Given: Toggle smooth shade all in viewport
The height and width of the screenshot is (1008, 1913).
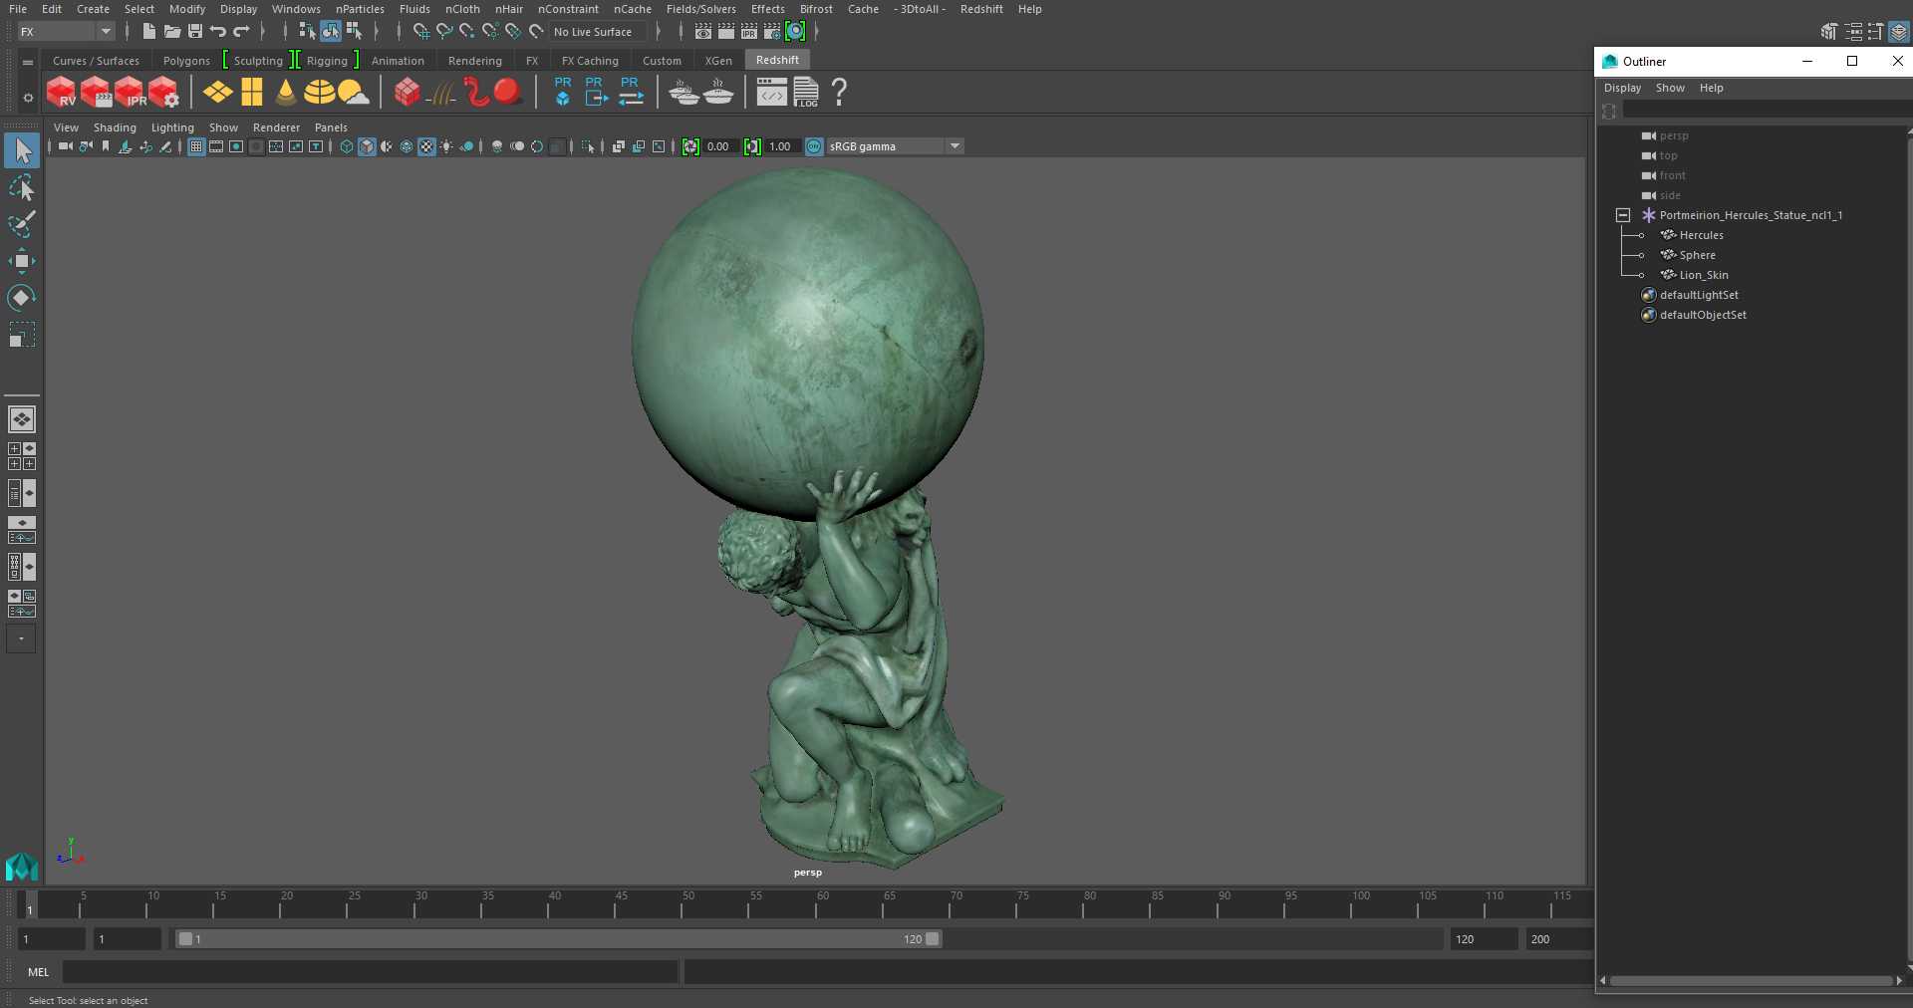Looking at the screenshot, I should pyautogui.click(x=367, y=146).
